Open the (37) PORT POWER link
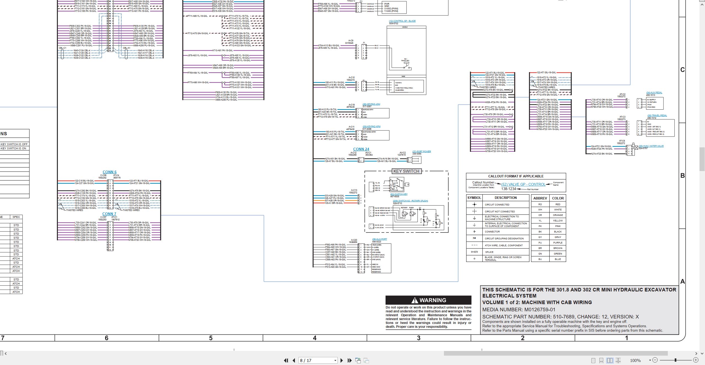Screen dimensions: 705x365 pos(422,152)
